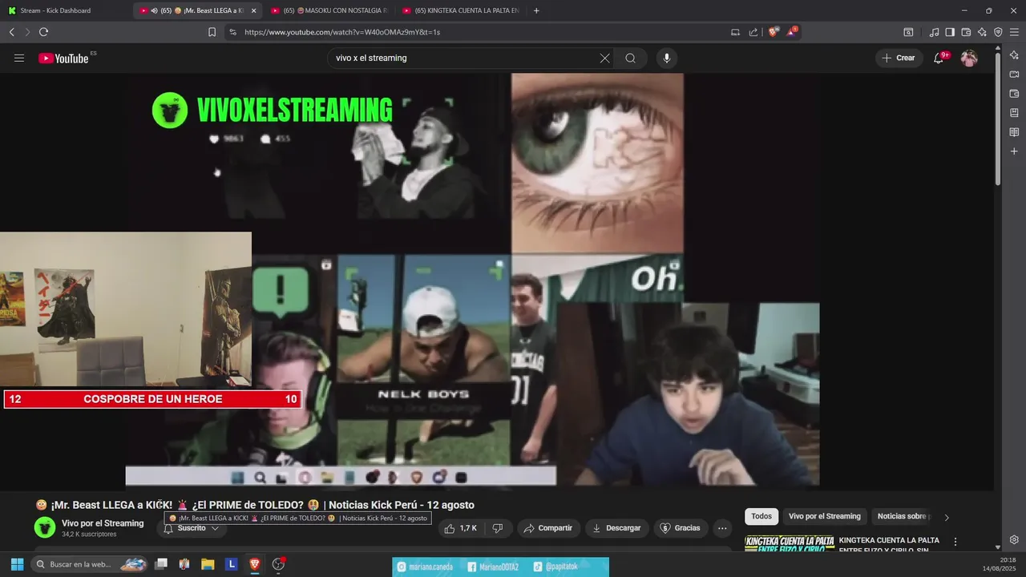Click the page vertical scrollbar thumb
Screen dimensions: 1026x577
(x=998, y=119)
